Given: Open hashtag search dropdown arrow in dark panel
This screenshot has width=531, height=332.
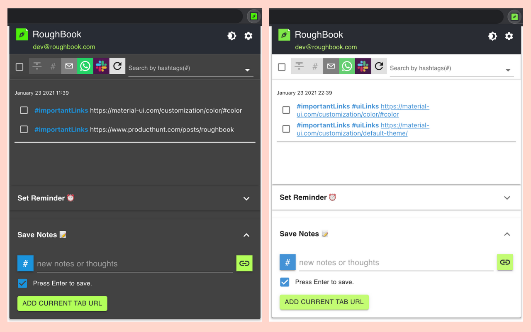Looking at the screenshot, I should click(x=247, y=70).
